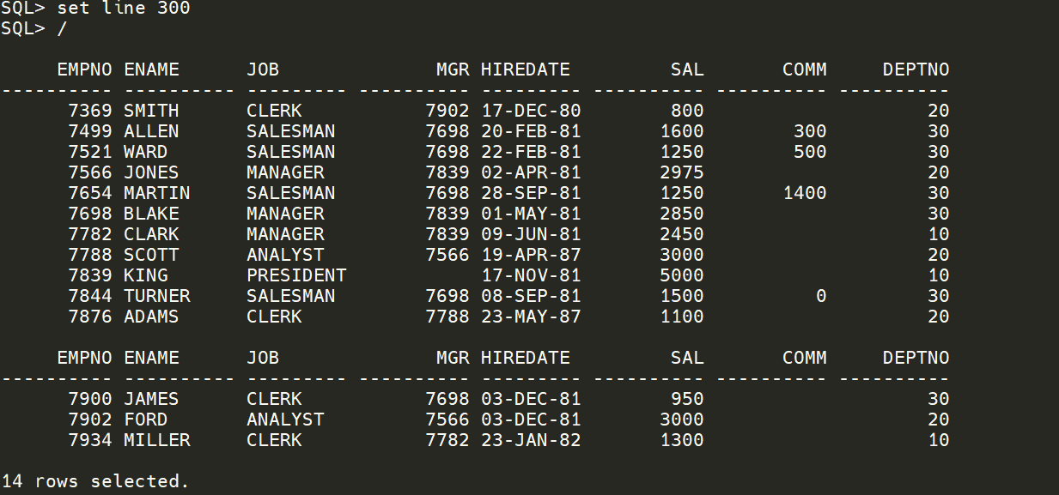Select employee number 7499
This screenshot has height=495, width=1059.
click(x=90, y=131)
